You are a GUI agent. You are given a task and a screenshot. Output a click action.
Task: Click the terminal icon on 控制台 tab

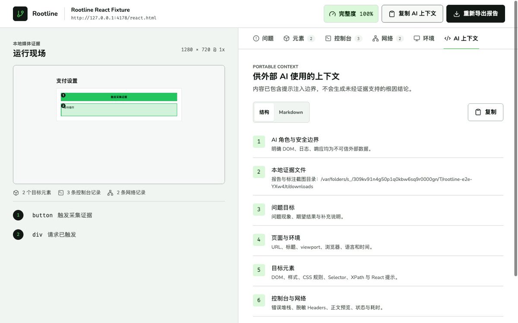click(328, 38)
